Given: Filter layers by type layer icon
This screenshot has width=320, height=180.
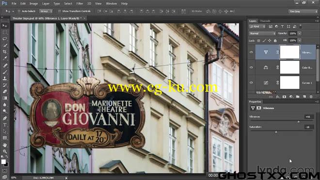Looking at the screenshot, I should (x=283, y=26).
